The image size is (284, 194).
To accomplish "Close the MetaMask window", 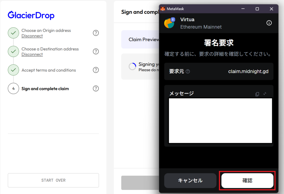I will 271,9.
